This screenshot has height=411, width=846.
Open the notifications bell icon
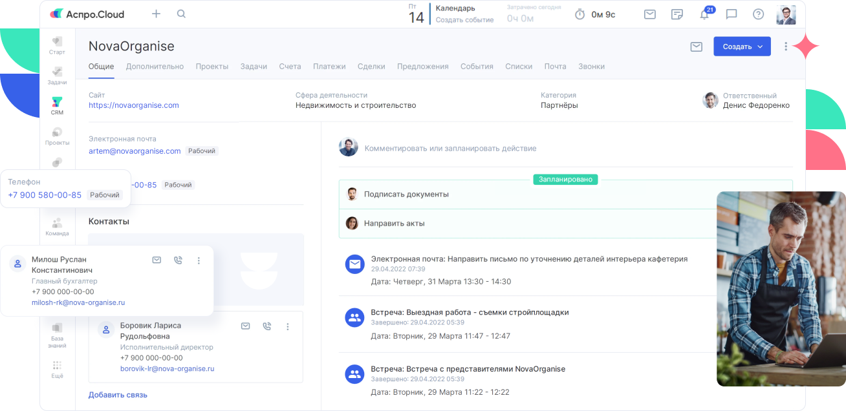tap(704, 14)
